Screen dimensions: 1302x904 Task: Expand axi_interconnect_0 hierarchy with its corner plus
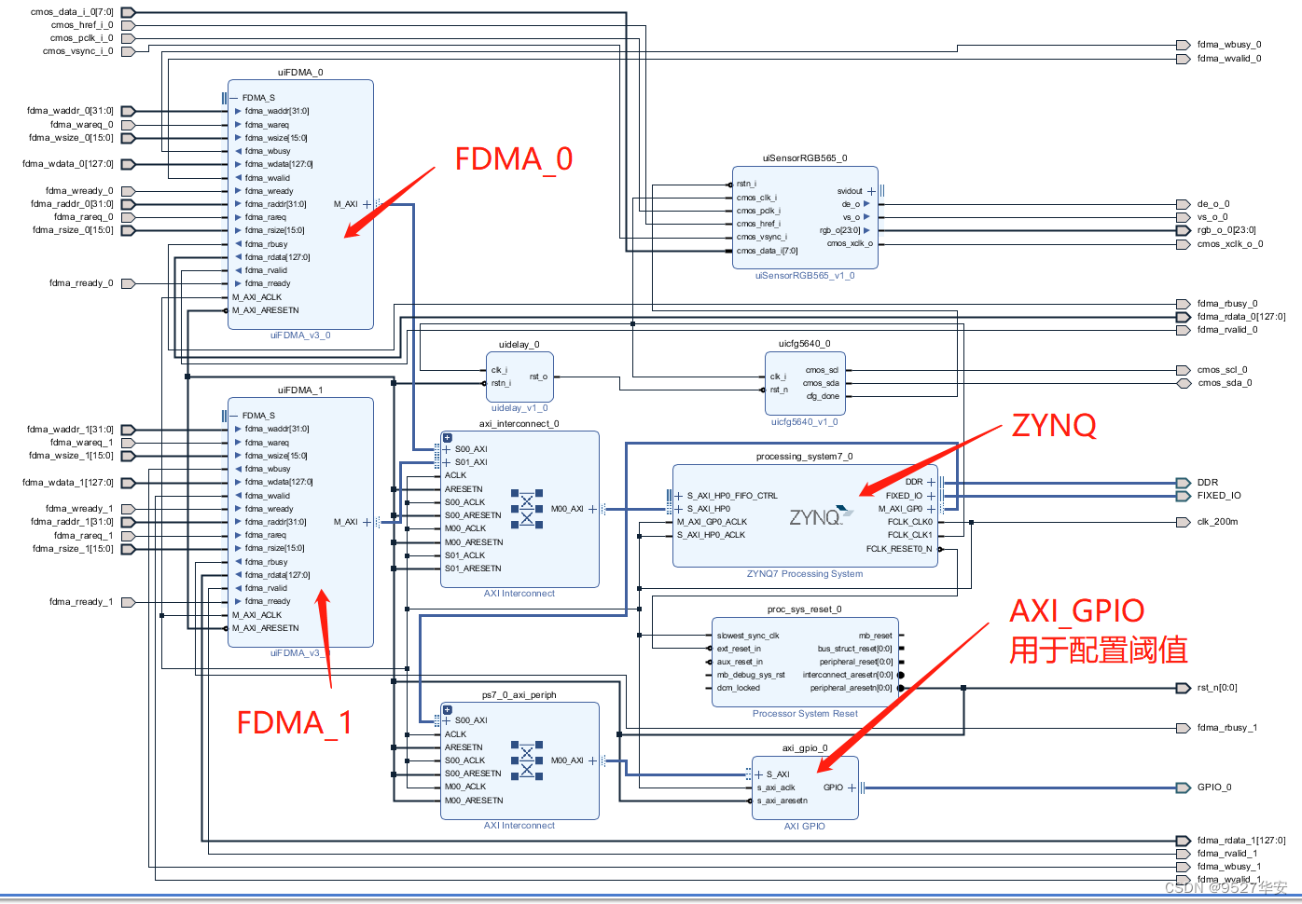pos(448,437)
